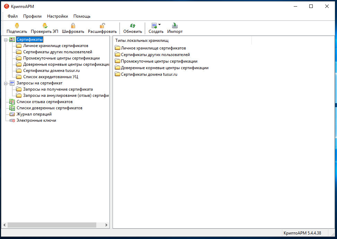The width and height of the screenshot is (337, 239).
Task: Click the Подписать pen icon in toolbar
Action: [17, 26]
